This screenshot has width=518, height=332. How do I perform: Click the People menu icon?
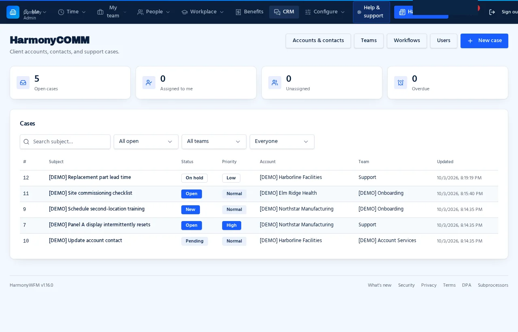140,12
